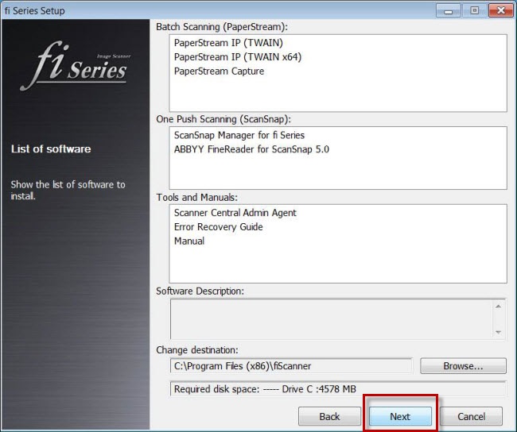Click the Next button
The width and height of the screenshot is (517, 432).
coord(400,416)
